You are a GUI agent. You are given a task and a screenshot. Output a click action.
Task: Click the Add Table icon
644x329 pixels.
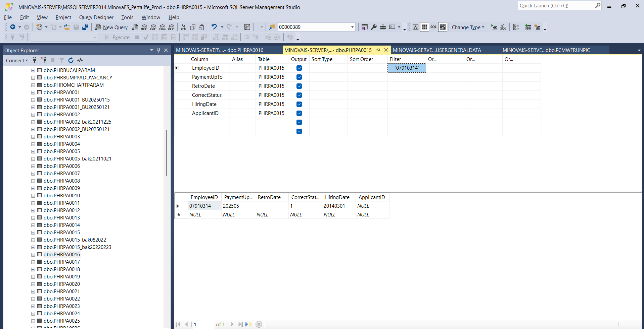[x=528, y=27]
